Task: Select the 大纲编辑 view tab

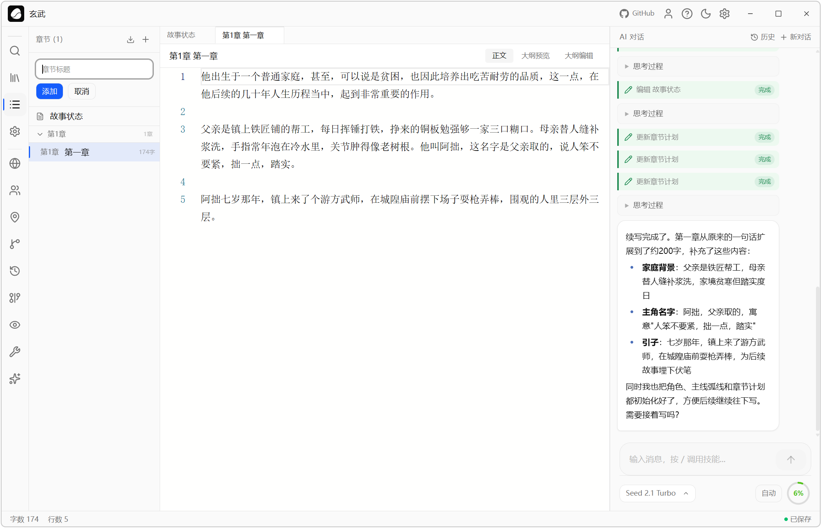Action: [579, 56]
